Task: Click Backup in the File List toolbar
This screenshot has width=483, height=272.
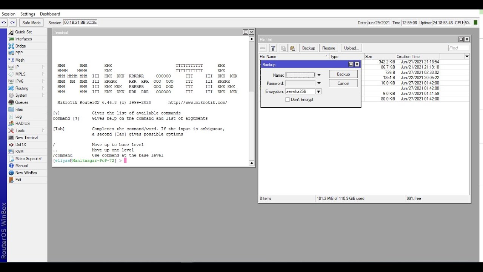Action: click(308, 48)
